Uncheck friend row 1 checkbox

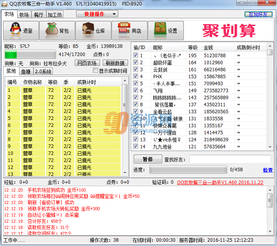[135, 55]
